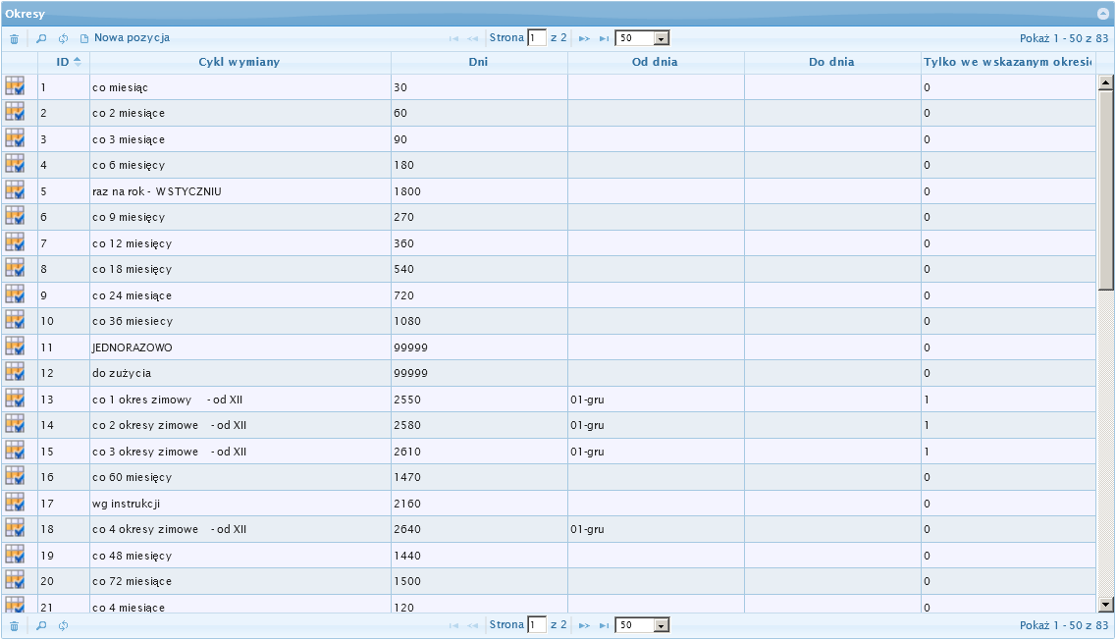Click the top page number input field
The image size is (1117, 640).
(x=537, y=37)
